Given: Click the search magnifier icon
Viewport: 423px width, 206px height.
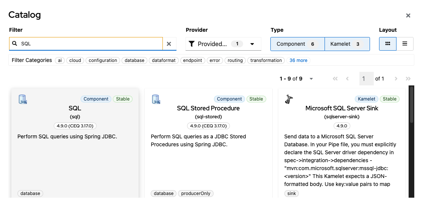Looking at the screenshot, I should click(15, 44).
